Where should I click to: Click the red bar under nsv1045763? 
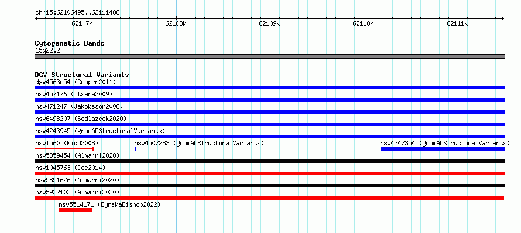[x=269, y=173]
